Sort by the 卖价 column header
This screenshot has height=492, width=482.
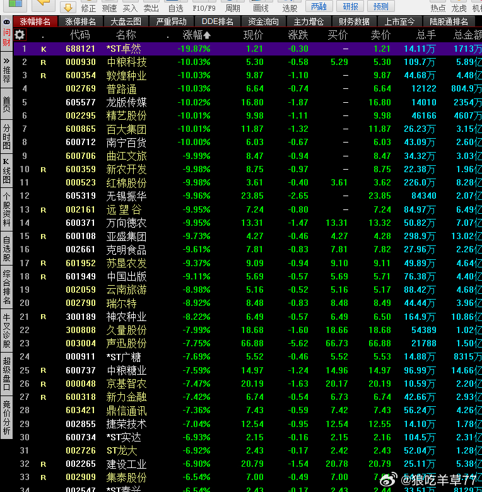pos(380,35)
